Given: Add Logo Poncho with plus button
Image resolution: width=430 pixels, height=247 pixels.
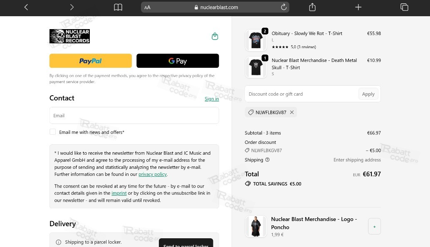Looking at the screenshot, I should pyautogui.click(x=374, y=227).
